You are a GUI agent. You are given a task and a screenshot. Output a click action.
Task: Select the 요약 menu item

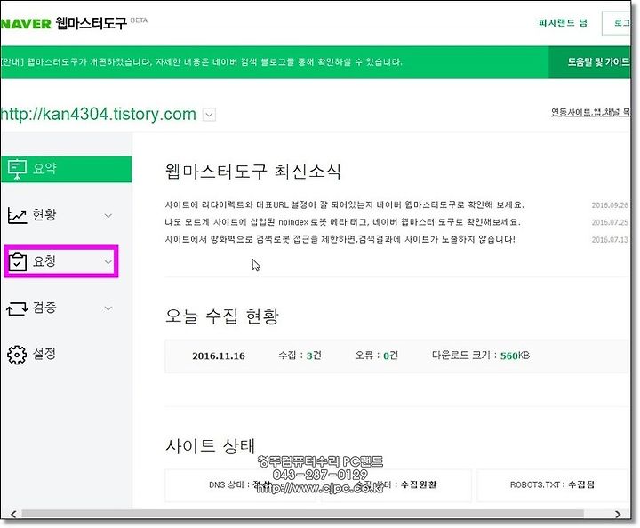(x=66, y=169)
